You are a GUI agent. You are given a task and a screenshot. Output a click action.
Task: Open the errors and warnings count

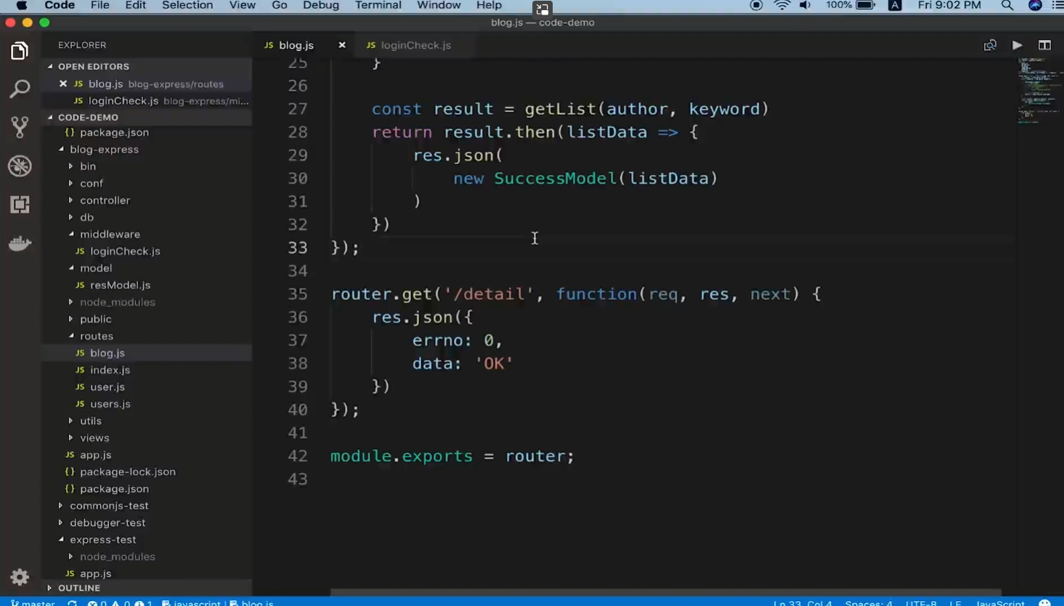pos(121,602)
